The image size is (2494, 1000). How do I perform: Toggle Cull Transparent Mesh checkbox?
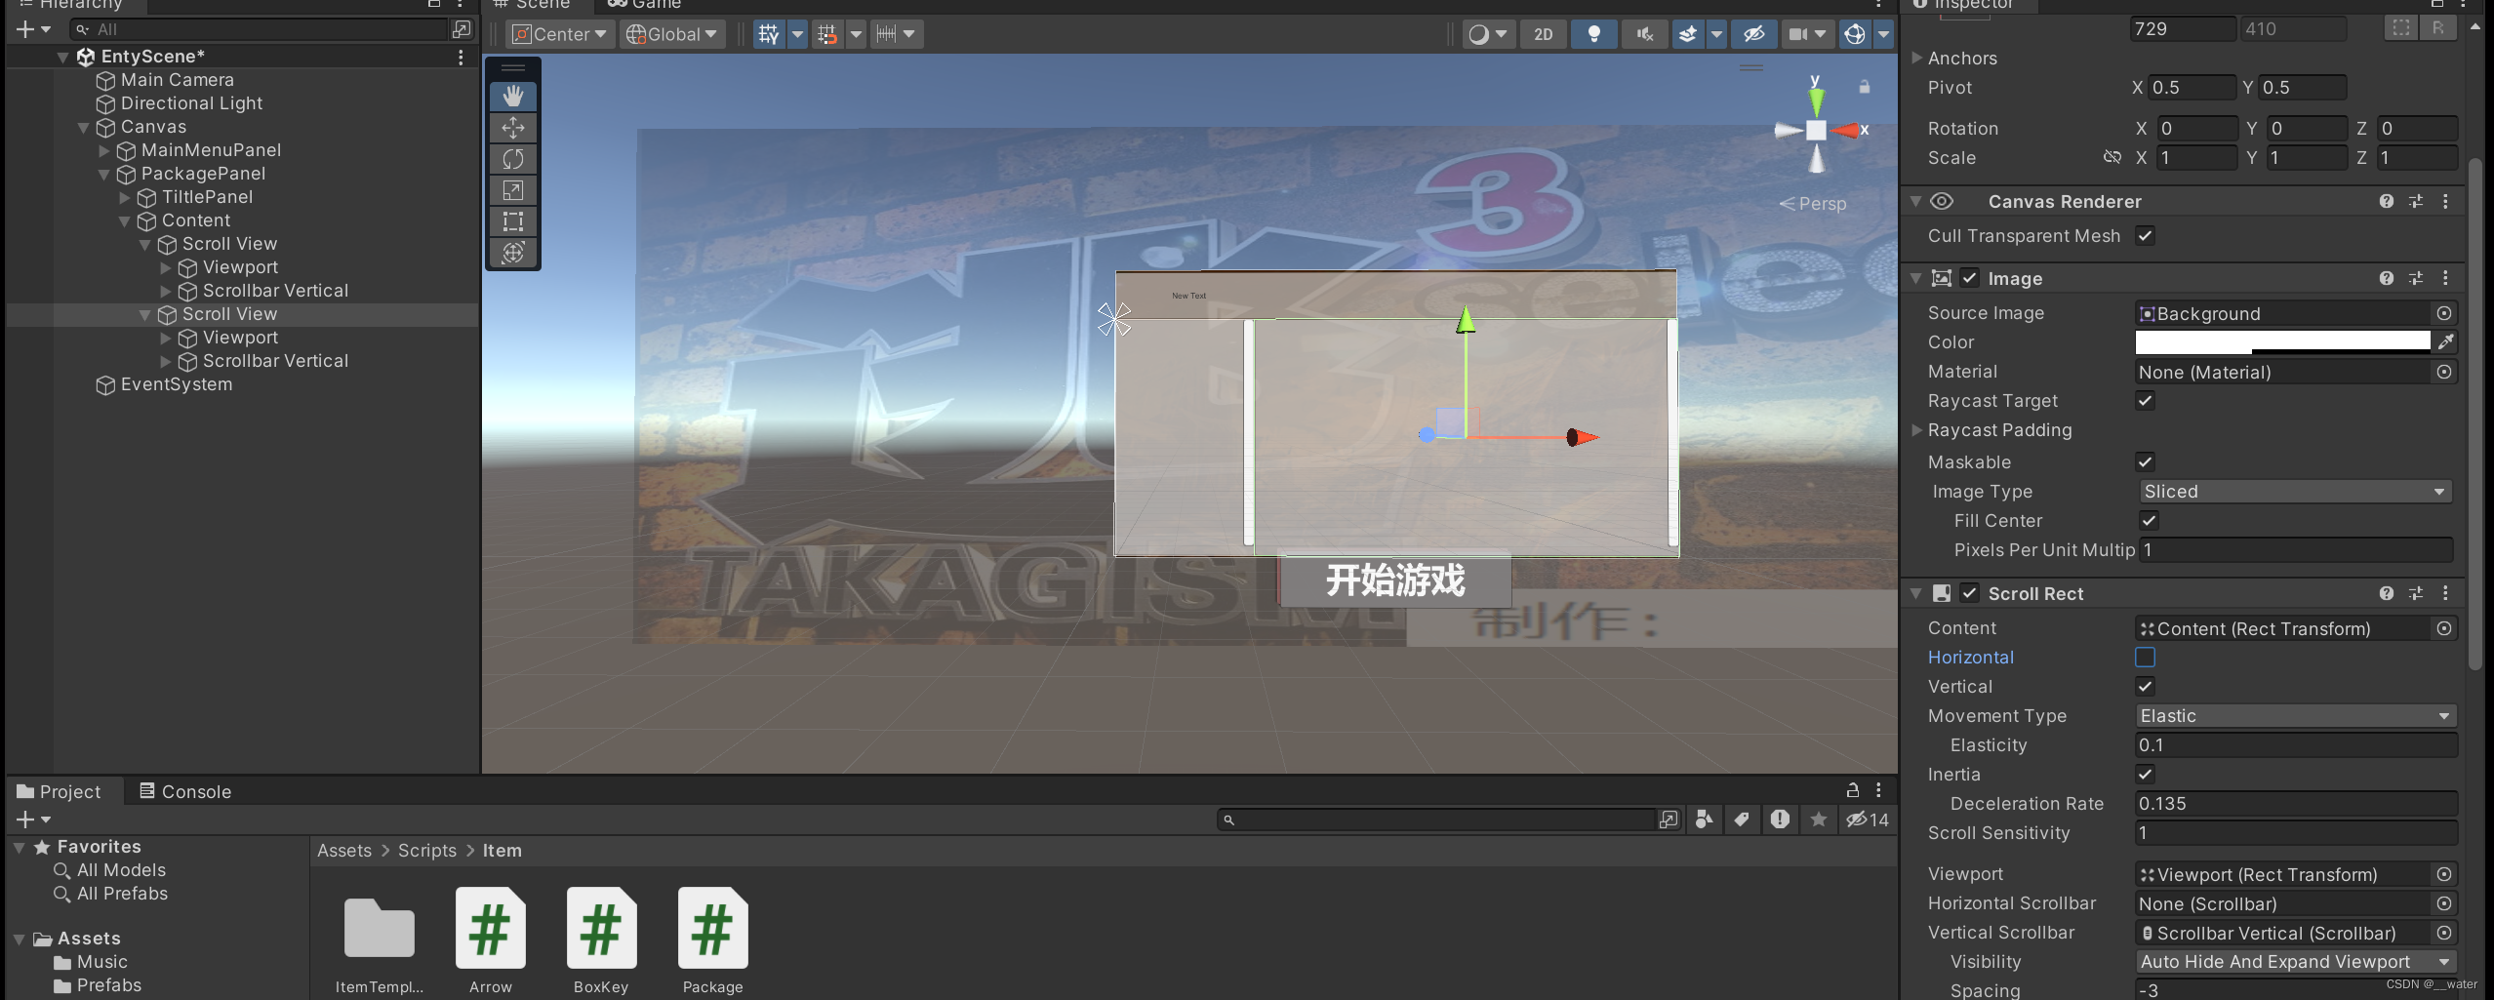click(2145, 235)
